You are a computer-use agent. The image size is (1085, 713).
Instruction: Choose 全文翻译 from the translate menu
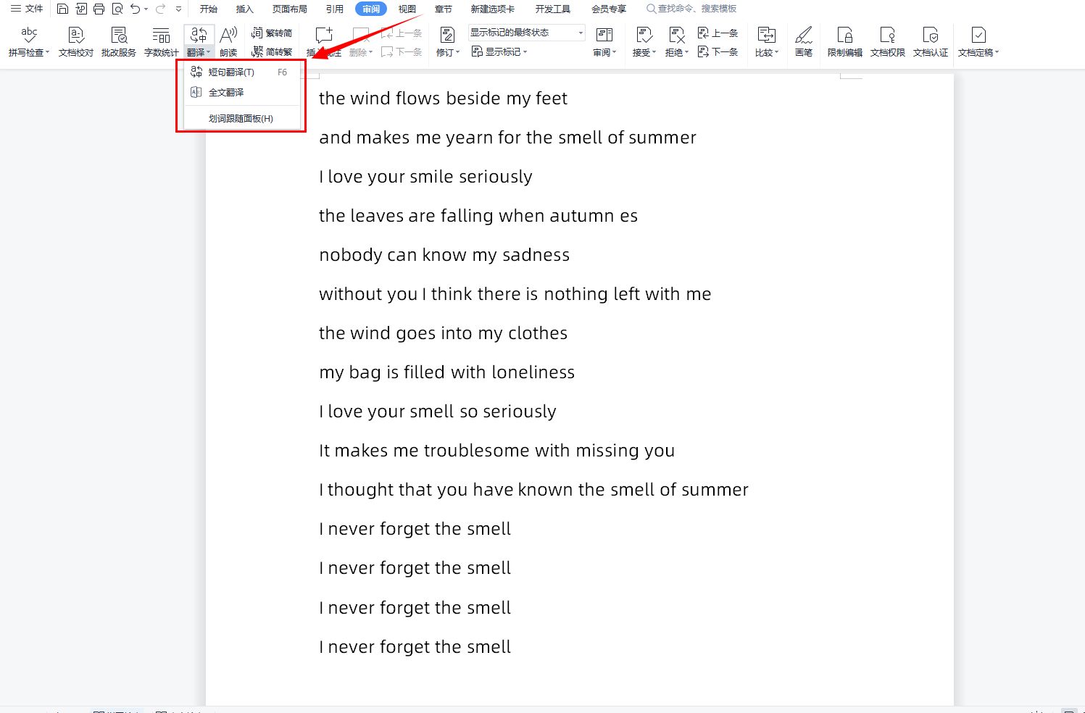point(242,92)
